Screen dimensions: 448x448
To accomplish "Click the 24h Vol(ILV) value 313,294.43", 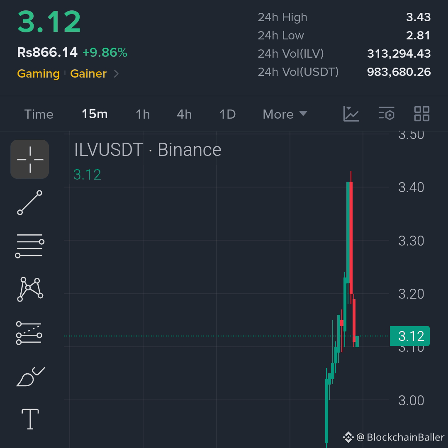I will 399,54.
